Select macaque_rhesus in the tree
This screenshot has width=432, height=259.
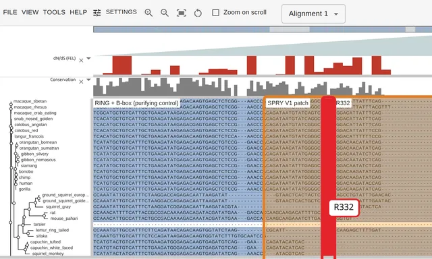pyautogui.click(x=30, y=107)
